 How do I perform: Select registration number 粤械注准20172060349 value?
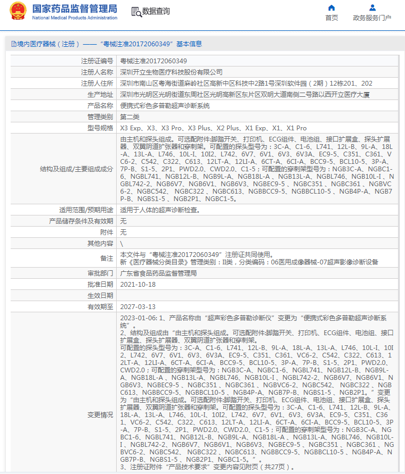coord(153,61)
